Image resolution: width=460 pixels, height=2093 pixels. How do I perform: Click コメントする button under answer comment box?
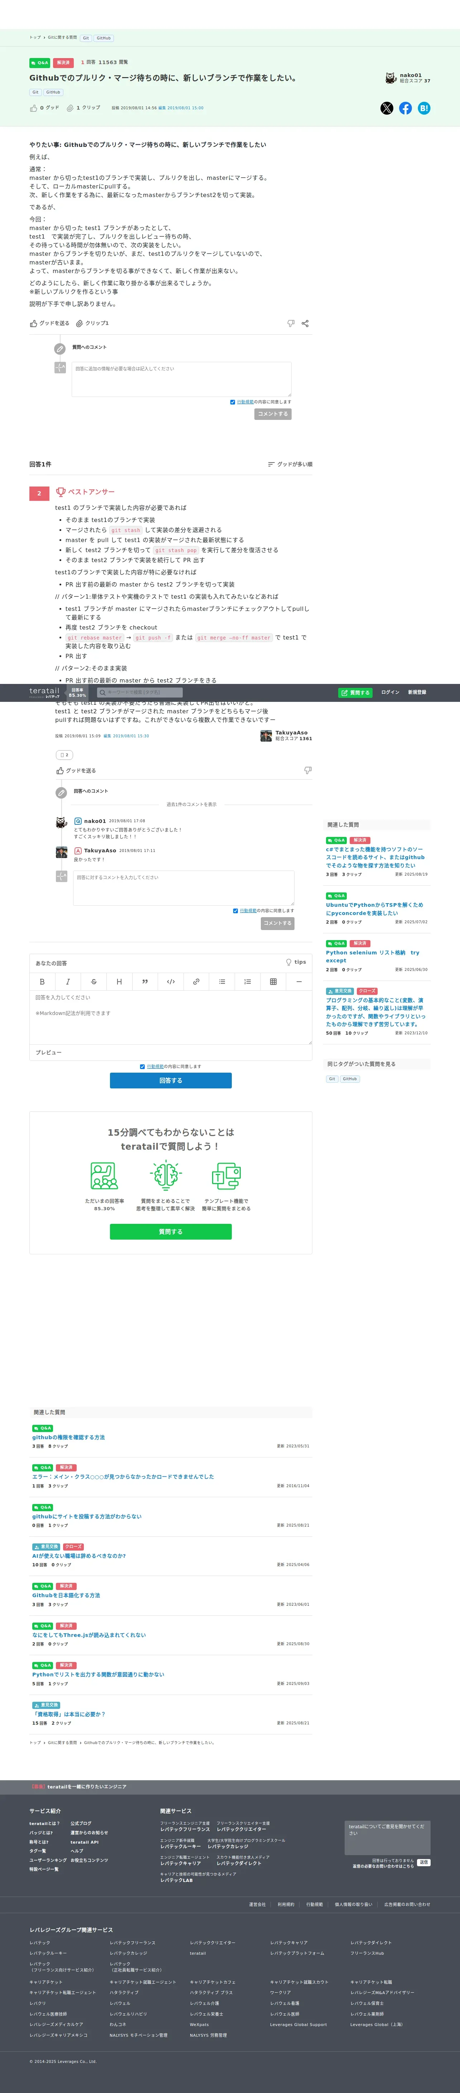click(277, 923)
